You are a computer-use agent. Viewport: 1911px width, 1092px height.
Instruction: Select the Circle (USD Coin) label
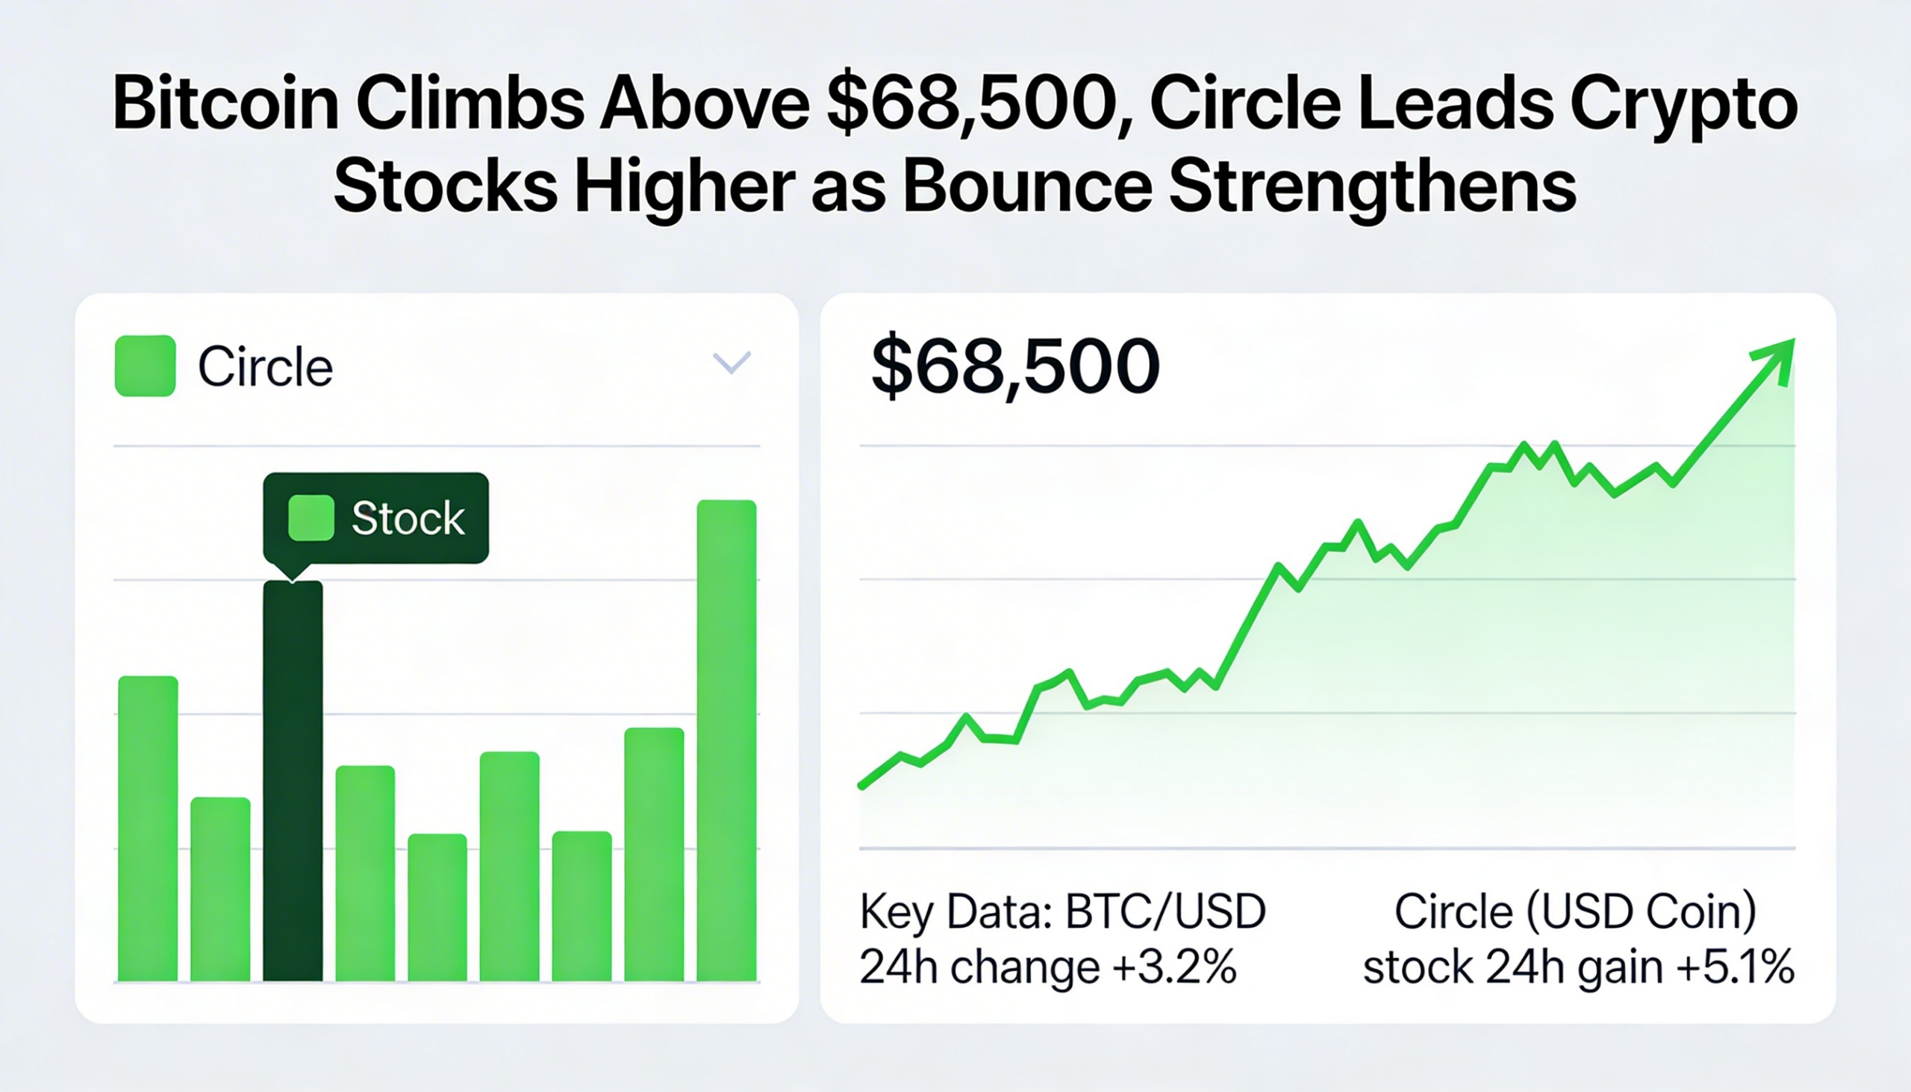pyautogui.click(x=1575, y=912)
